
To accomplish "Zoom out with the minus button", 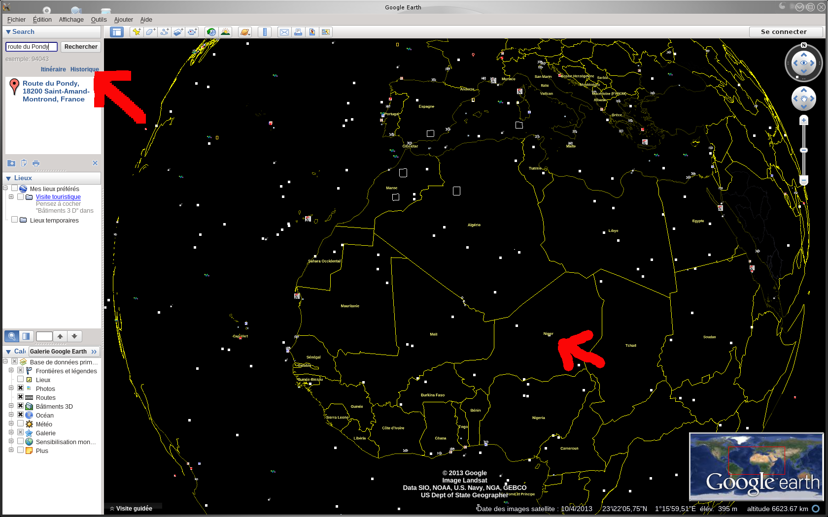I will click(804, 181).
